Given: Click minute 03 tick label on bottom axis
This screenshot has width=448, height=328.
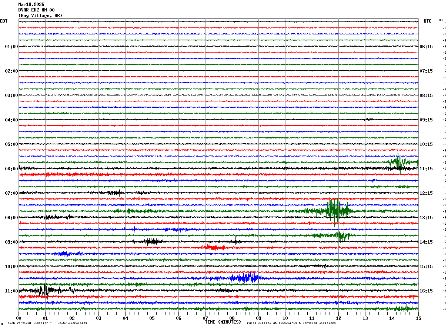Looking at the screenshot, I should click(98, 318).
